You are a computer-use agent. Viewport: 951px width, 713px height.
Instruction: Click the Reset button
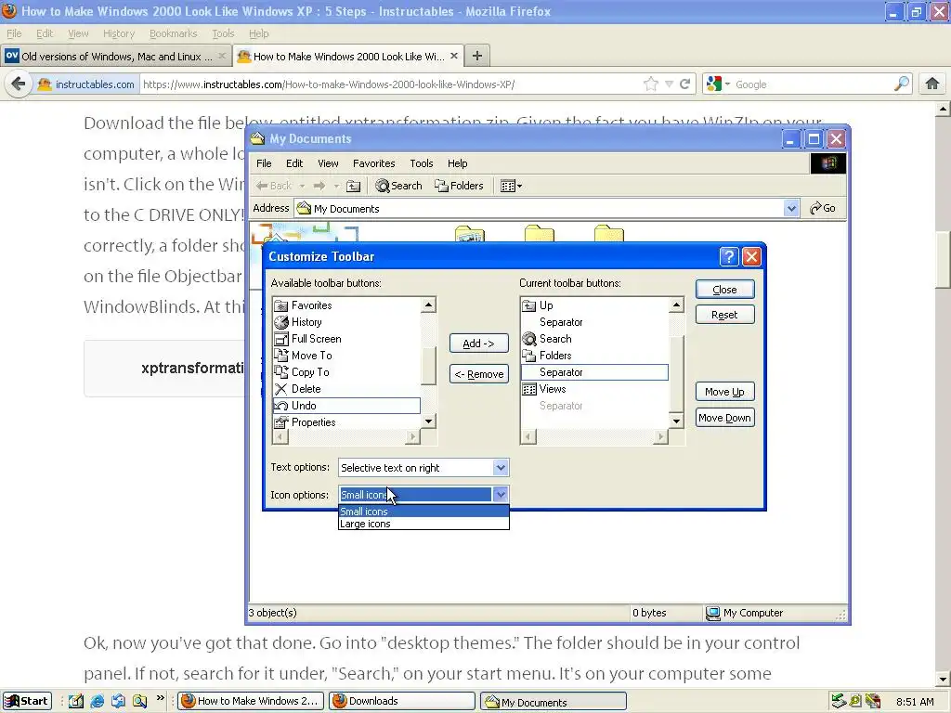(x=724, y=316)
